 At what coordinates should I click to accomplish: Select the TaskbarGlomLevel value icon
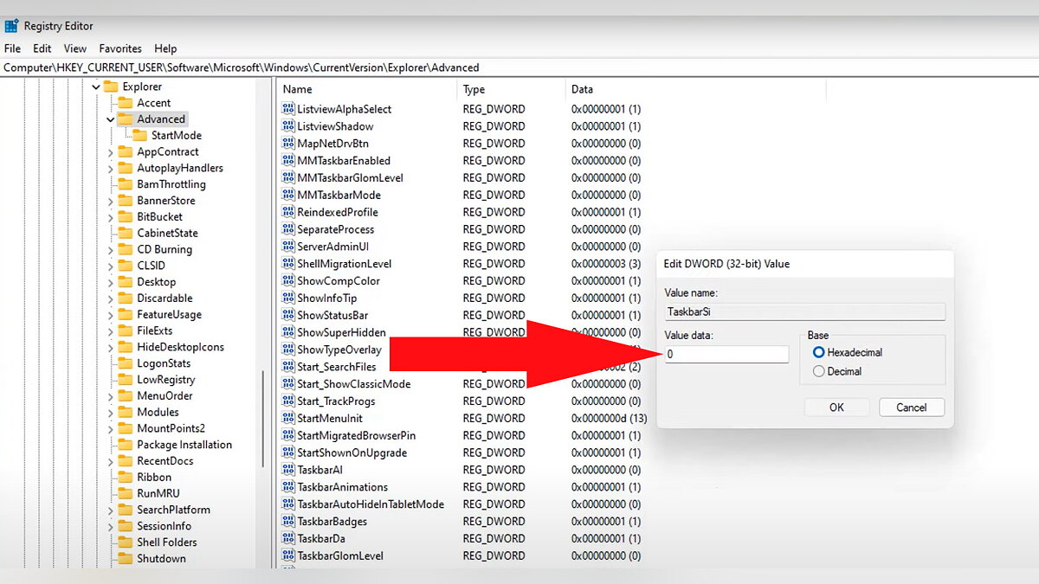coord(289,555)
